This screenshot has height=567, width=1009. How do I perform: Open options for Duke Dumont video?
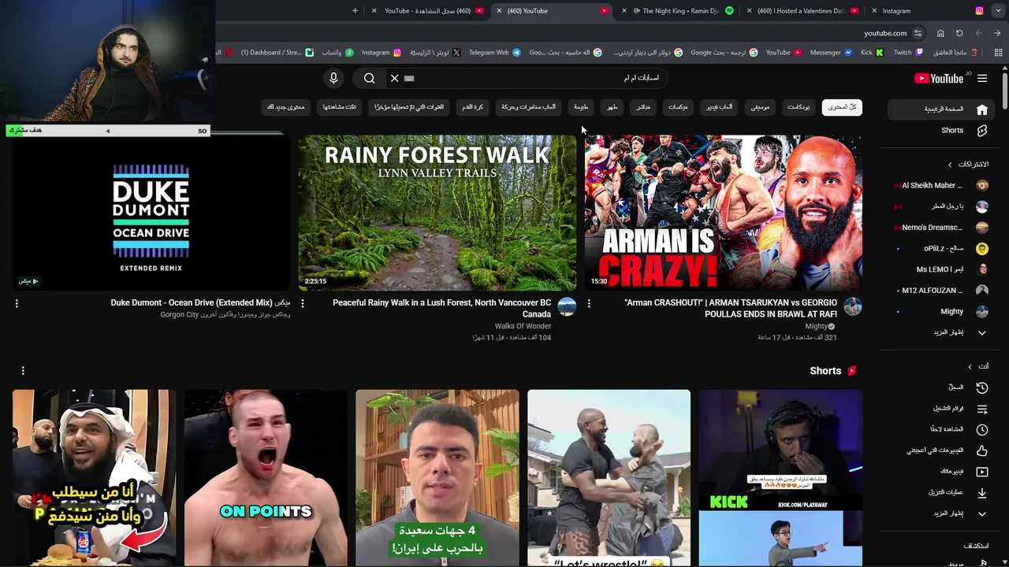point(17,303)
